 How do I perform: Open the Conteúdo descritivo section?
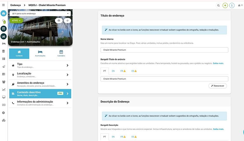point(40,94)
